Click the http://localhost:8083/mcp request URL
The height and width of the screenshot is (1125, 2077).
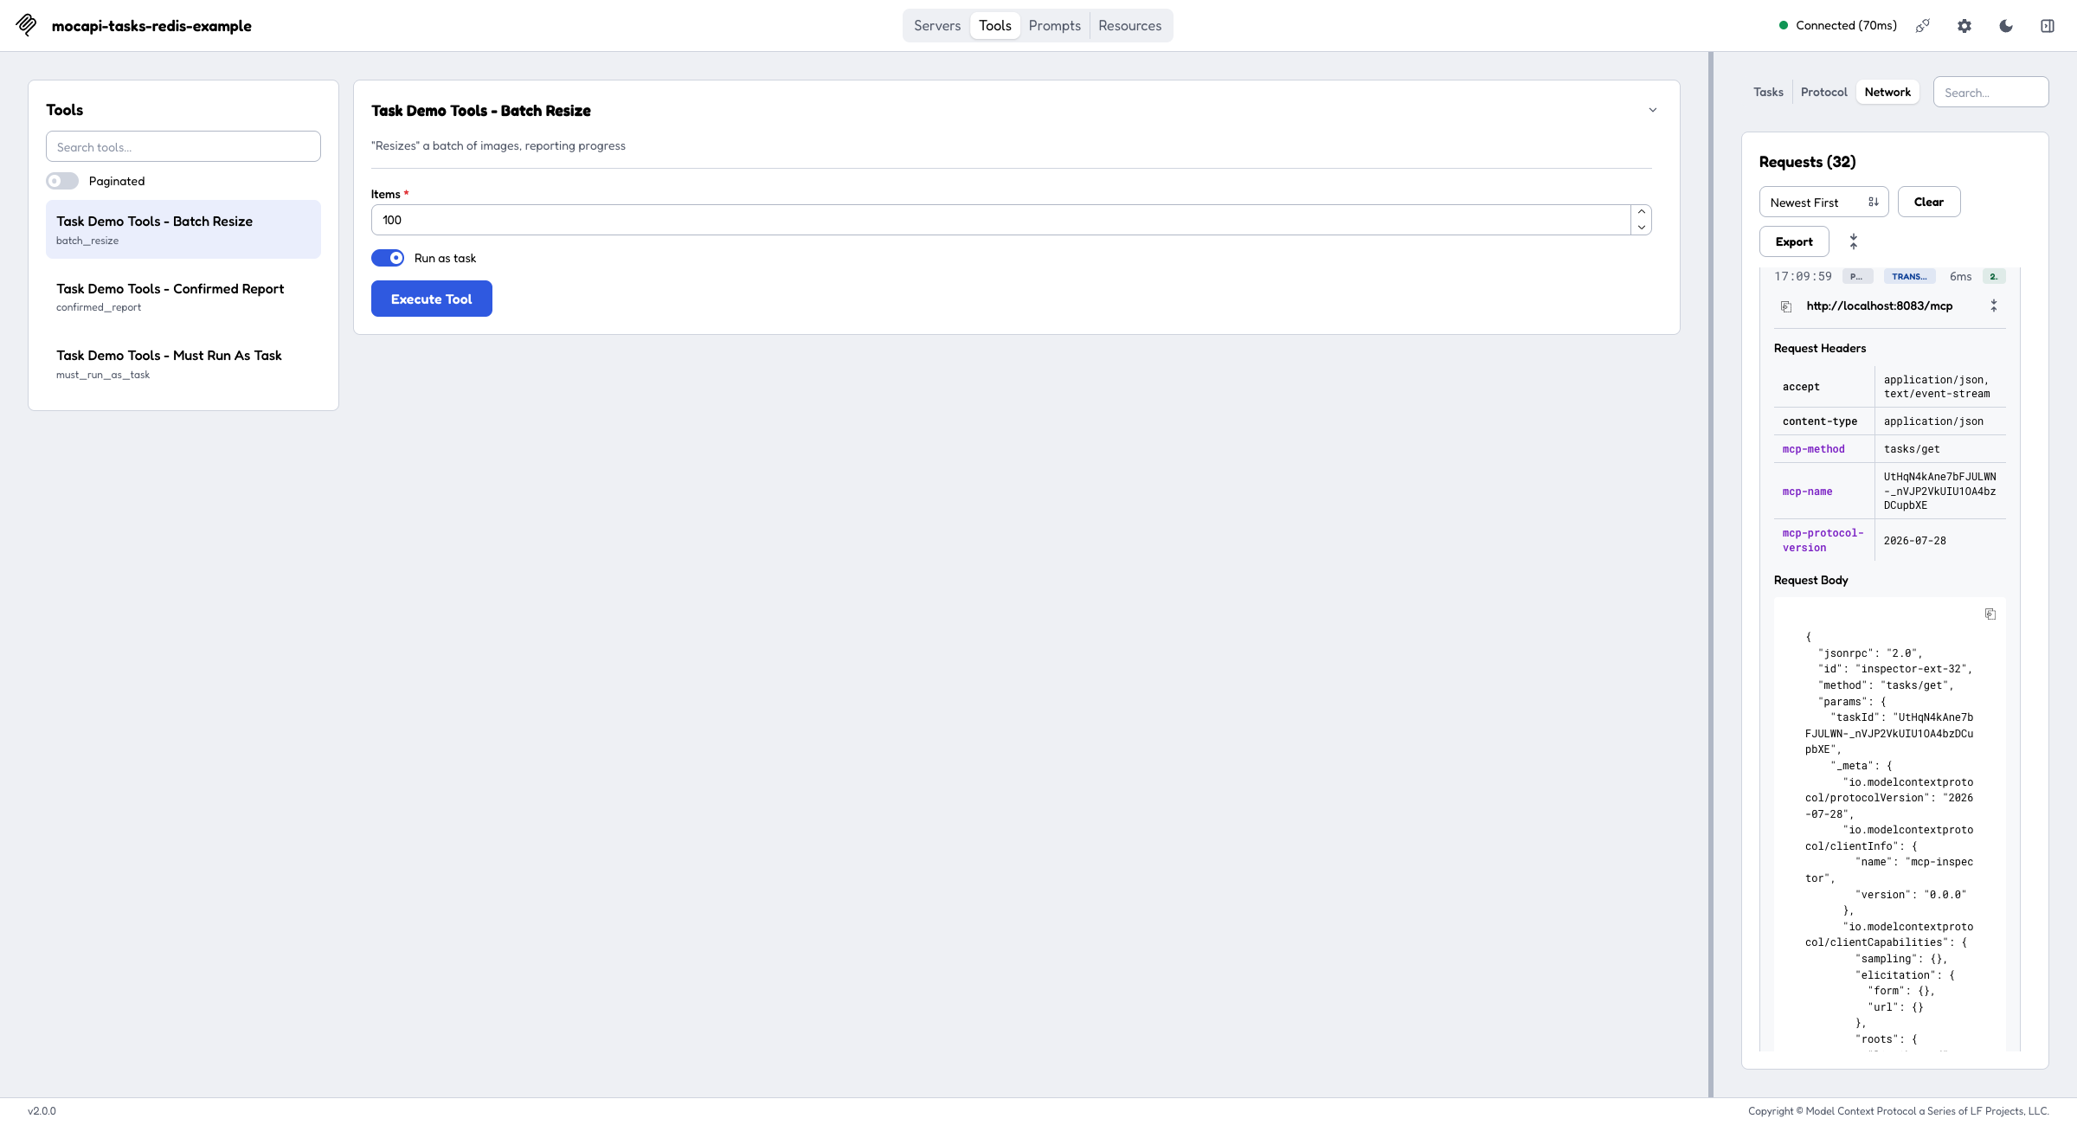[x=1880, y=306]
